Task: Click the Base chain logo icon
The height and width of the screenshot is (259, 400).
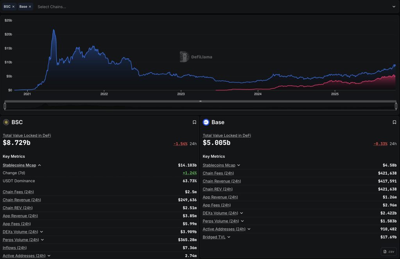Action: pyautogui.click(x=206, y=122)
